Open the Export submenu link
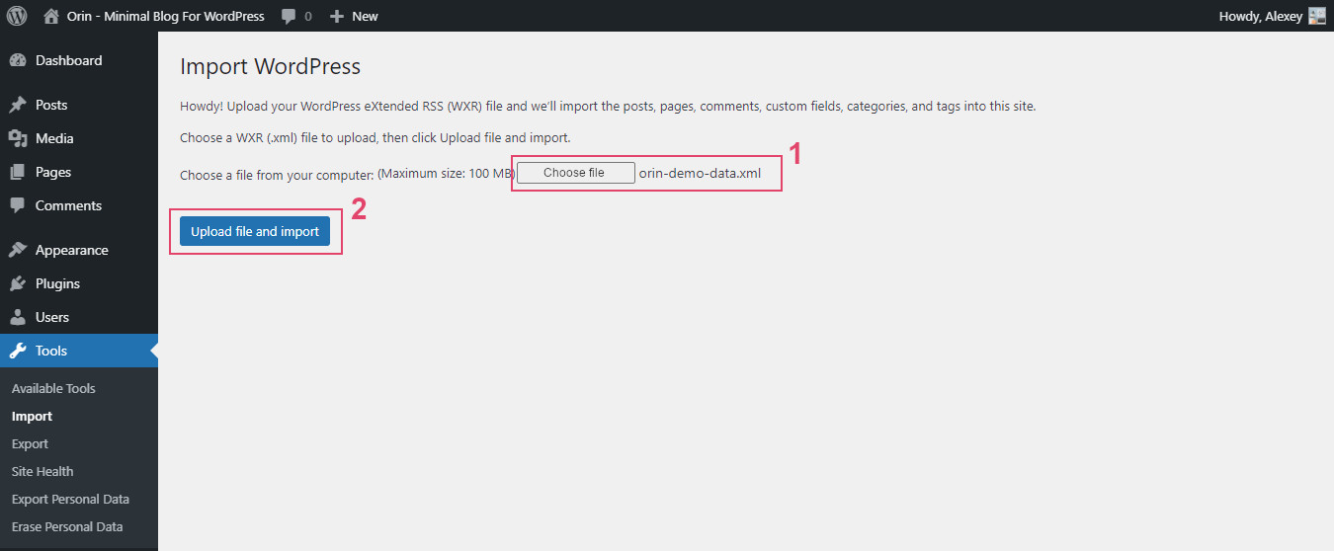The image size is (1334, 551). tap(30, 443)
